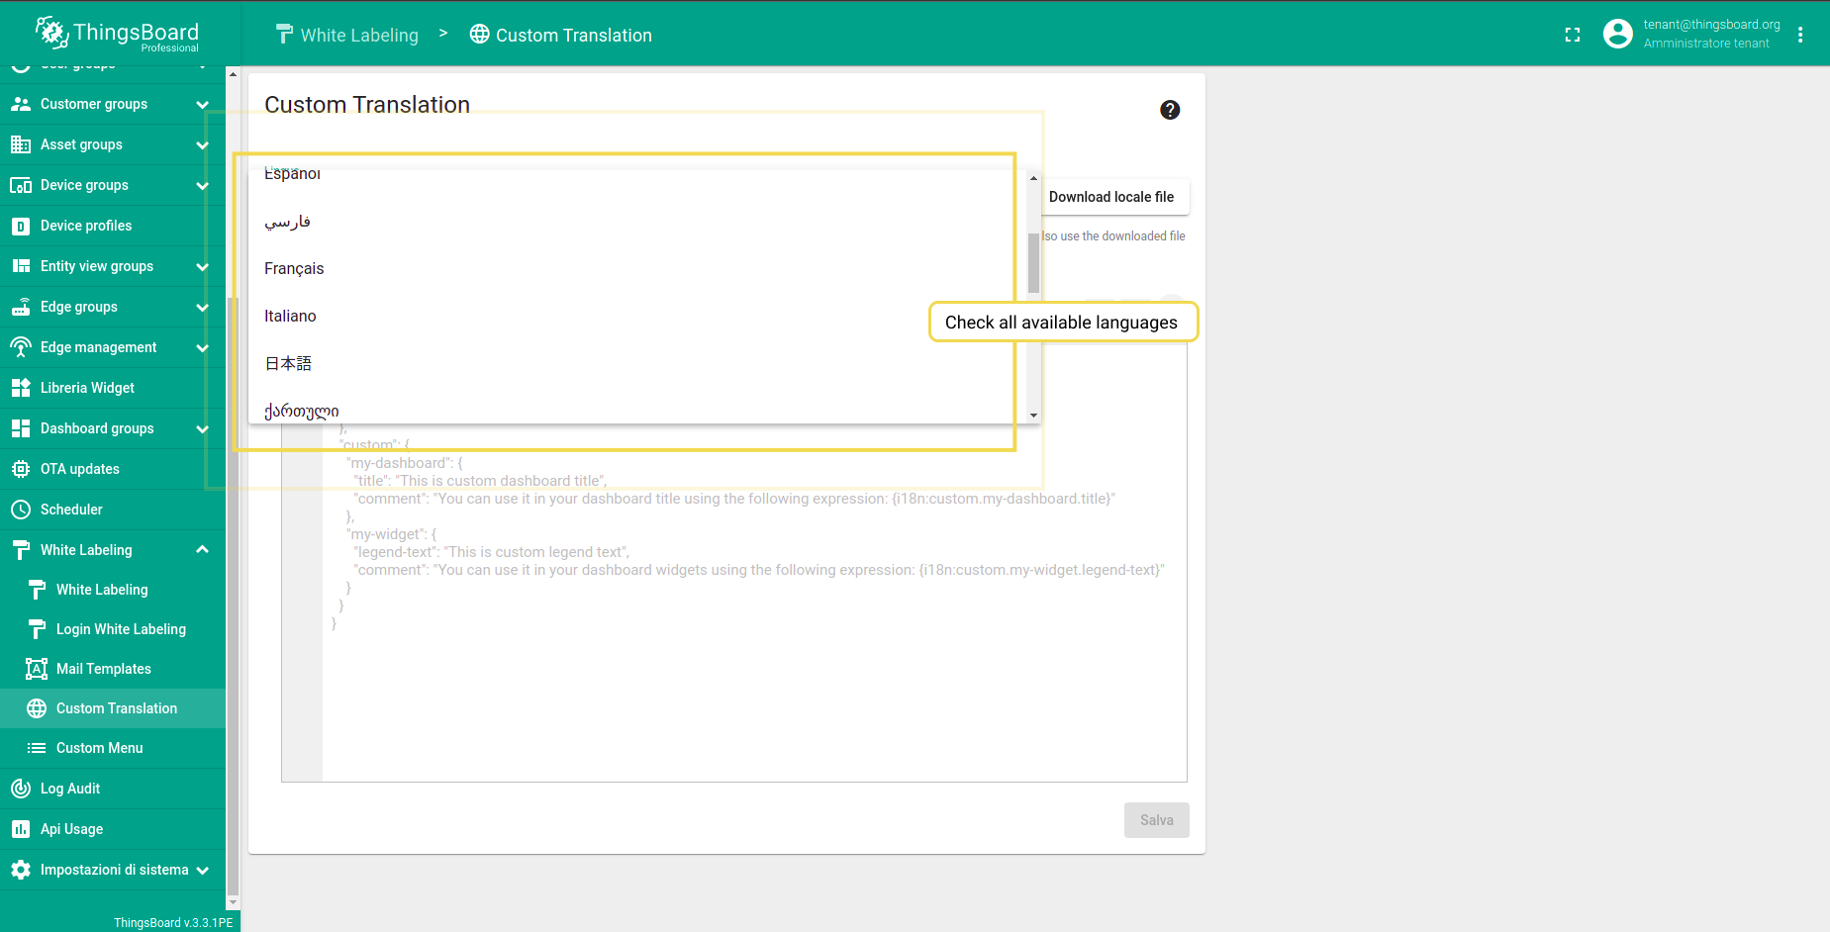The width and height of the screenshot is (1830, 932).
Task: Expand Asset groups chevron
Action: point(203,144)
